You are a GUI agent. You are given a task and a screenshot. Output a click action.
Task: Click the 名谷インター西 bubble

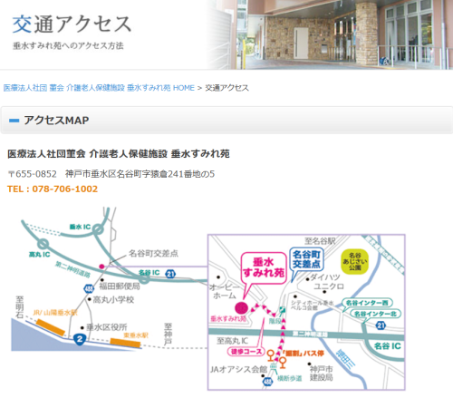point(367,303)
